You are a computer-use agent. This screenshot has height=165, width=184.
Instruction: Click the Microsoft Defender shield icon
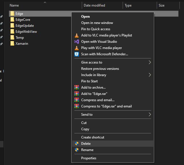tap(76, 54)
